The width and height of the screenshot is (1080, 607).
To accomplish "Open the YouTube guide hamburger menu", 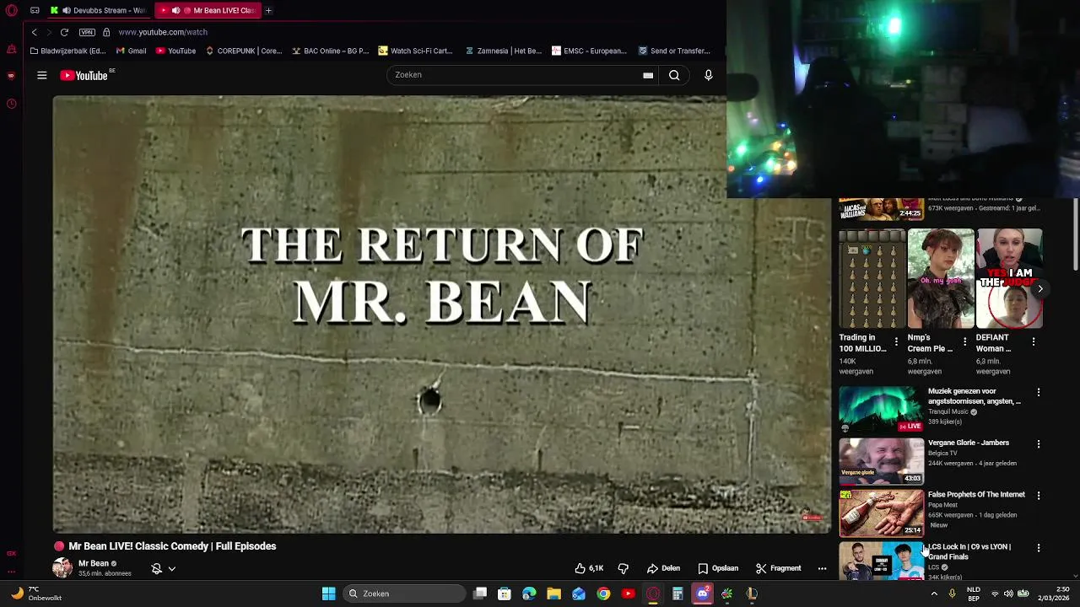I will tap(41, 75).
